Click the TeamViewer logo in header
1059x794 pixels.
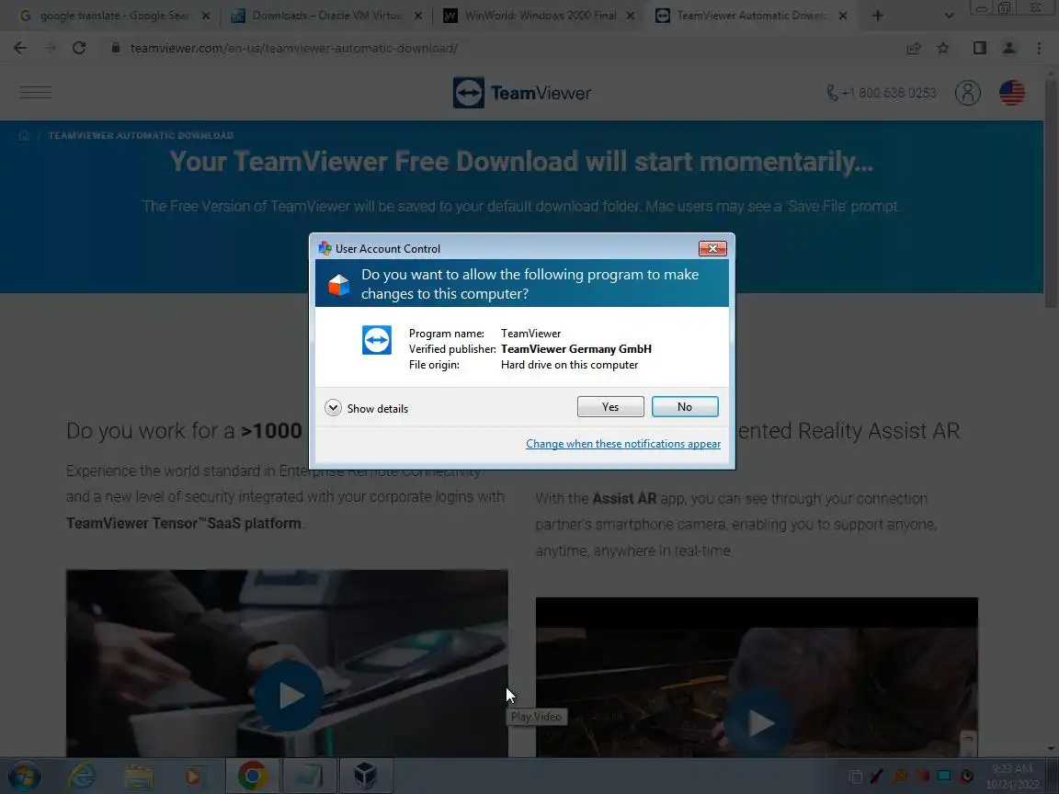point(522,93)
